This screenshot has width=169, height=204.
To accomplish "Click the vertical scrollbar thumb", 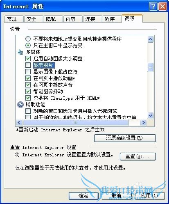I will click(x=150, y=67).
